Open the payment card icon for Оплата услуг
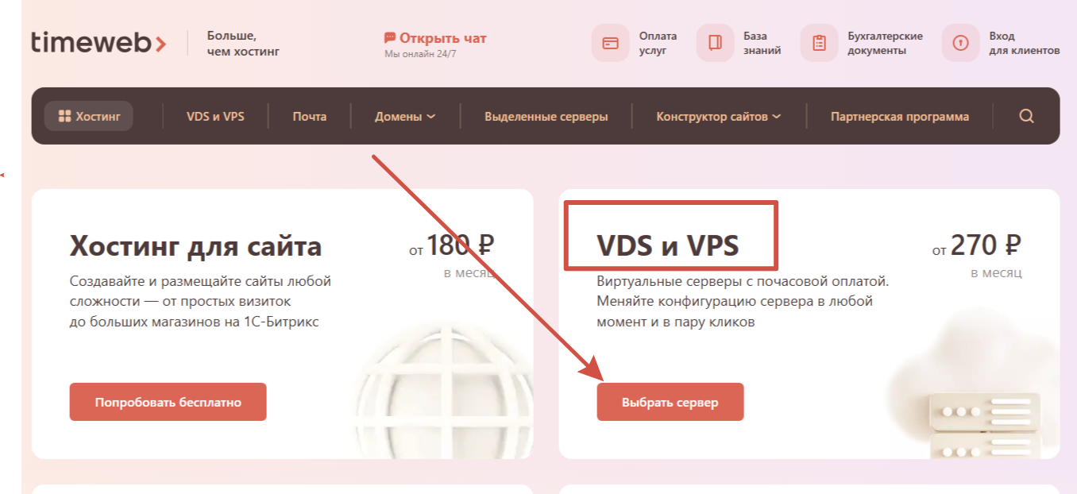Image resolution: width=1077 pixels, height=494 pixels. [610, 43]
